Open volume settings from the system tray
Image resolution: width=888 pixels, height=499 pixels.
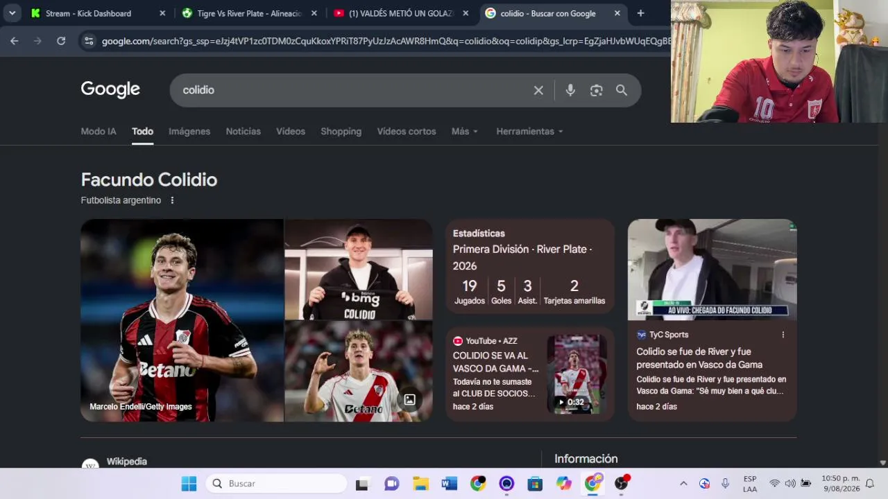(790, 484)
